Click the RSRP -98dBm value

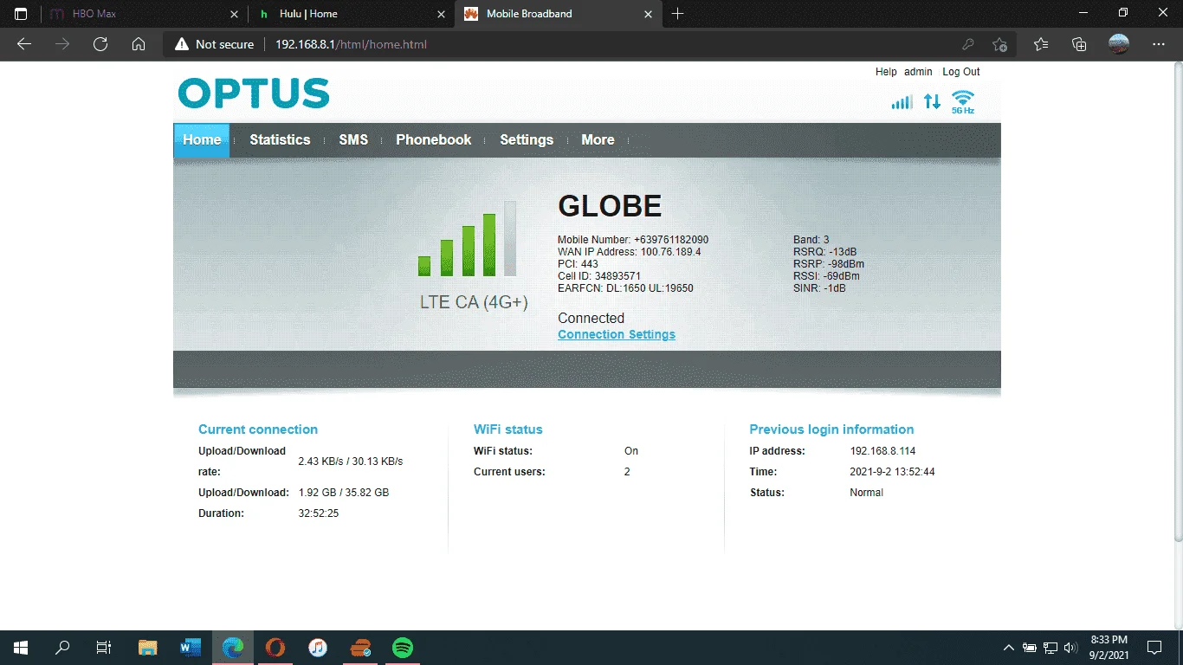829,264
